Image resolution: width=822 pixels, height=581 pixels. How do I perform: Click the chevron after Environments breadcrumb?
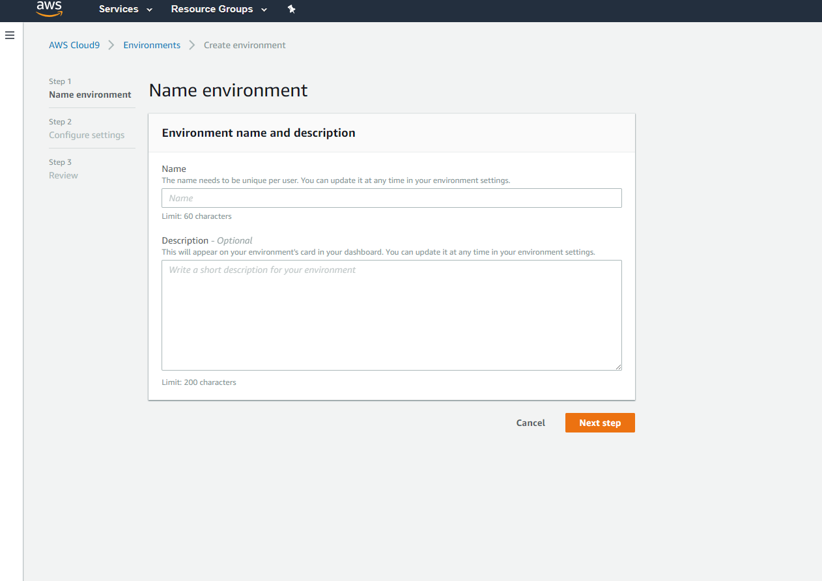click(192, 45)
